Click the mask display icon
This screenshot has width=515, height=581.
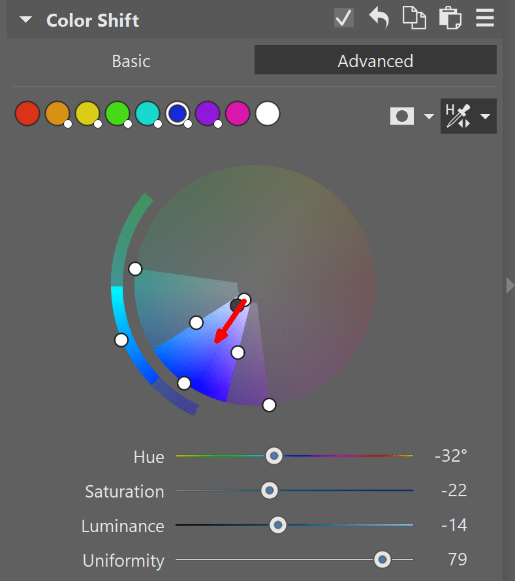[402, 116]
